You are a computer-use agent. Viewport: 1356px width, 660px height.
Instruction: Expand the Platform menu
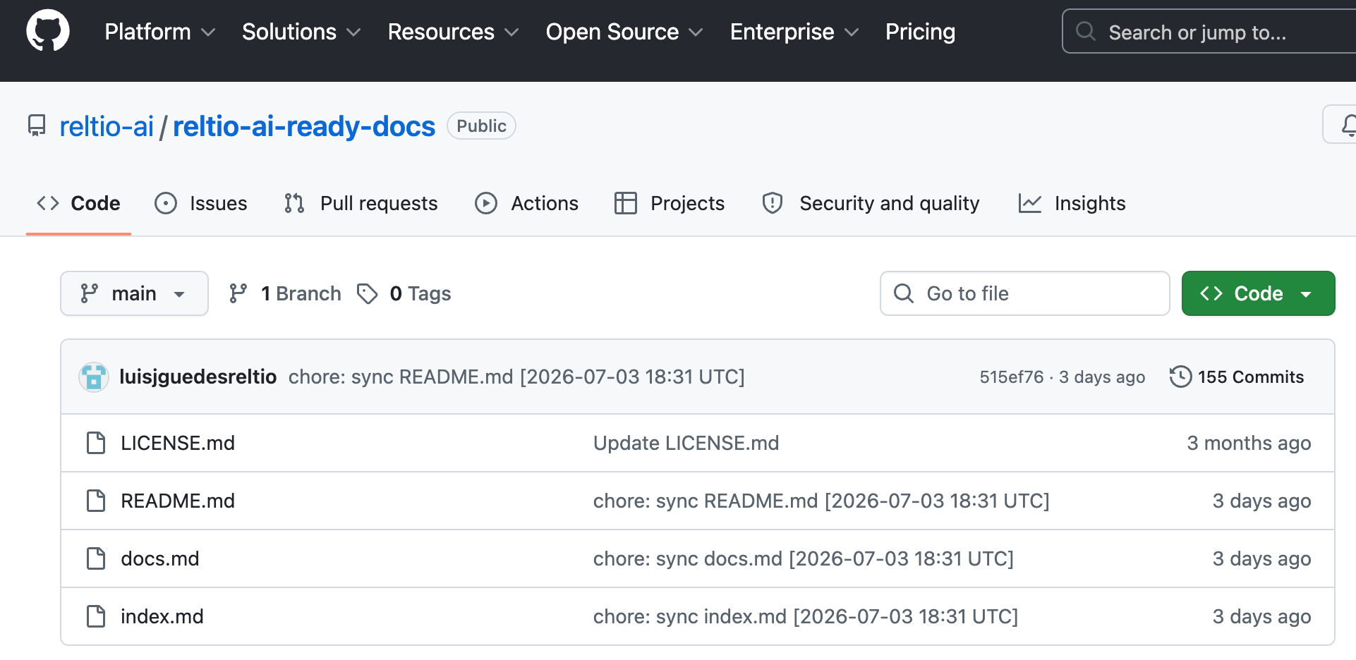point(160,32)
